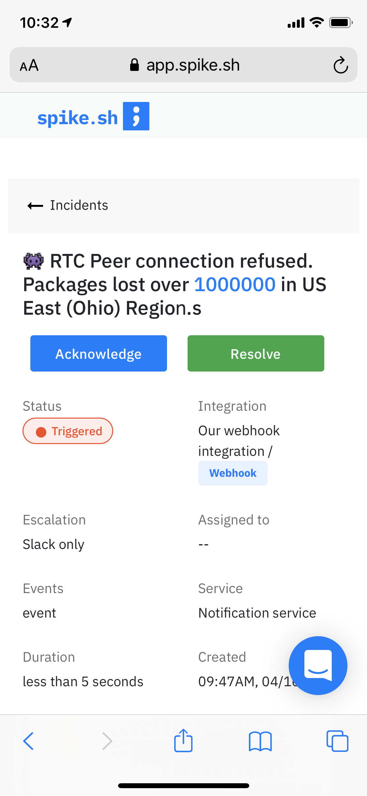
Task: Open the Intercom chat bubble
Action: [318, 665]
